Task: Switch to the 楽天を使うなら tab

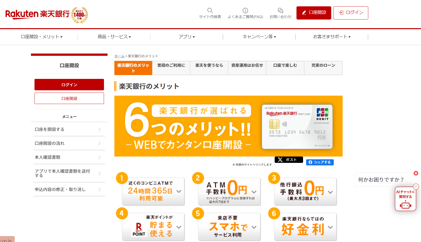Action: pyautogui.click(x=209, y=68)
